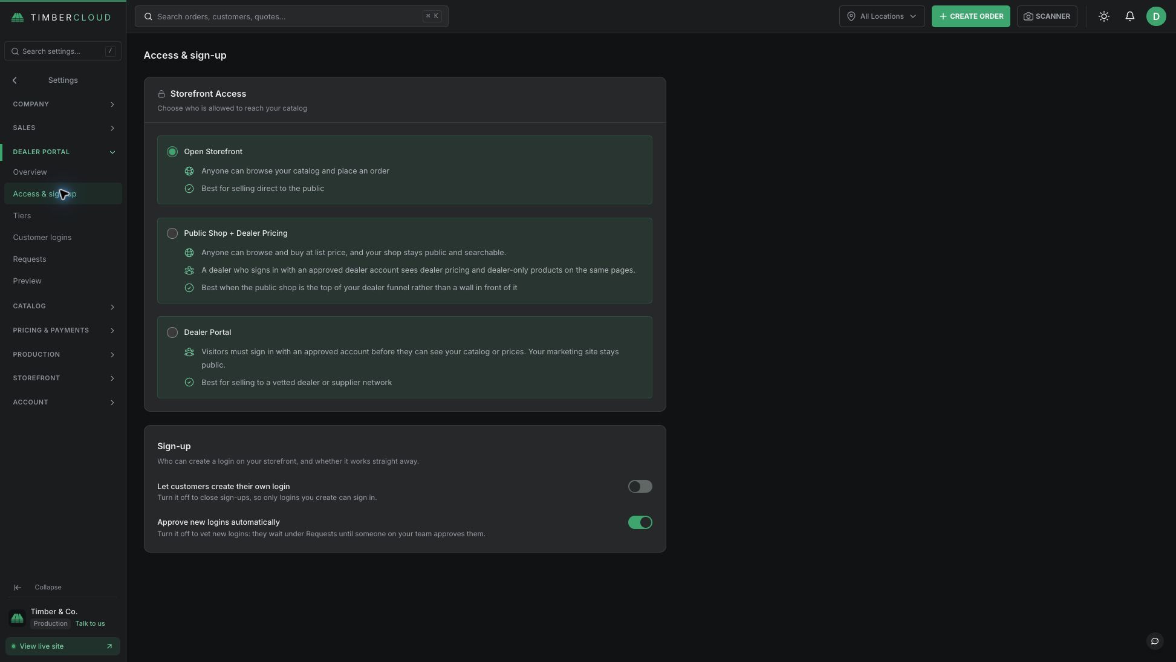This screenshot has width=1176, height=662.
Task: Select Dealer Portal radio option
Action: click(172, 333)
